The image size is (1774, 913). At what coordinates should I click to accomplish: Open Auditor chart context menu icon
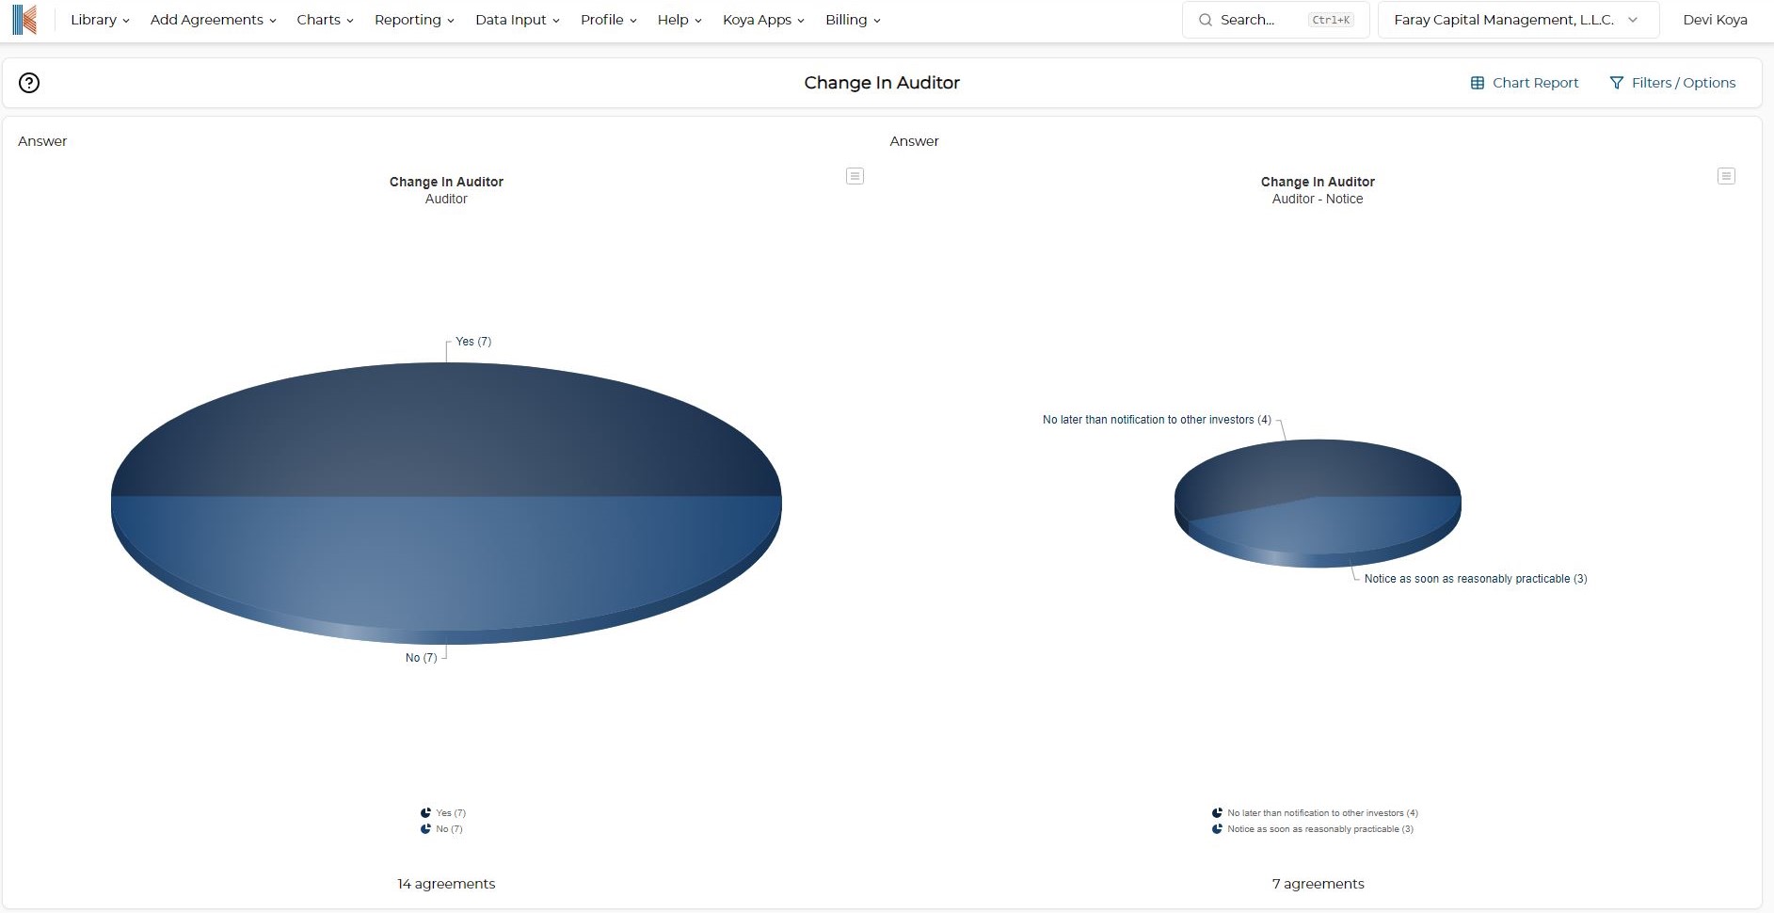[x=855, y=176]
